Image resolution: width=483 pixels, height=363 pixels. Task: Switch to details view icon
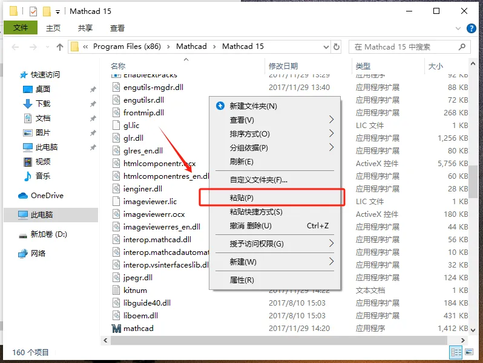tap(456, 352)
